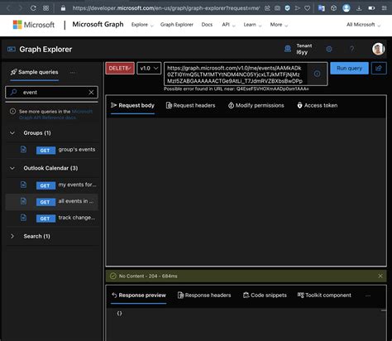Click the URL info circle icon
Screen dimensions: 392x341
pyautogui.click(x=318, y=74)
